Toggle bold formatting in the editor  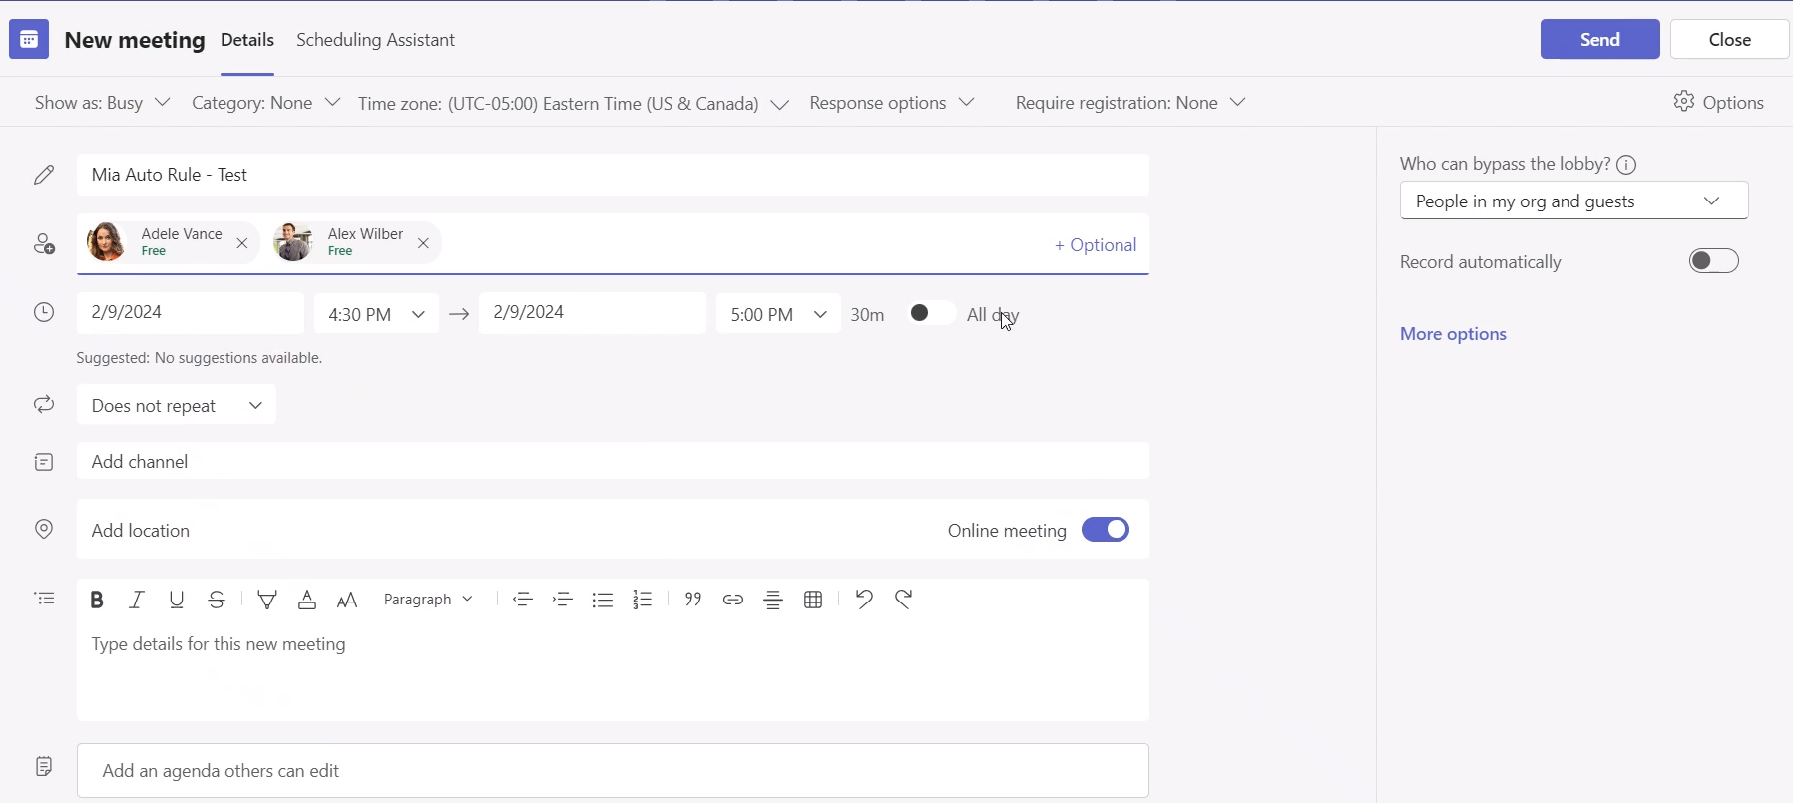[x=97, y=600]
